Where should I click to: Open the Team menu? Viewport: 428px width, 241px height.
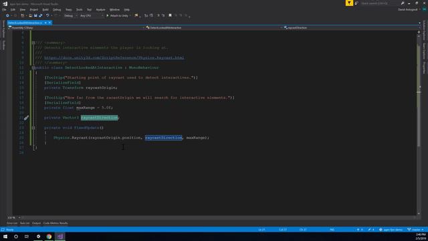[x=68, y=9]
